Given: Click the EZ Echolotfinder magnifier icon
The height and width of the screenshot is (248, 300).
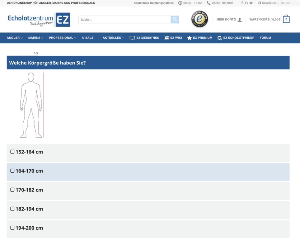Looking at the screenshot, I should click(220, 38).
